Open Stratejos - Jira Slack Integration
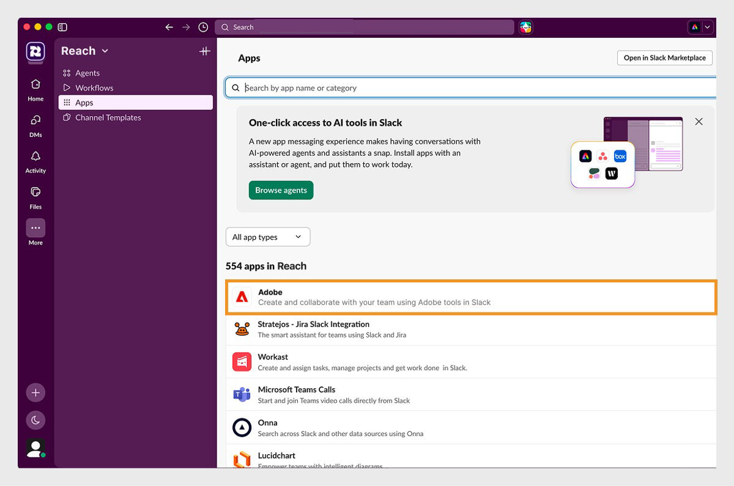734x486 pixels. click(x=471, y=330)
